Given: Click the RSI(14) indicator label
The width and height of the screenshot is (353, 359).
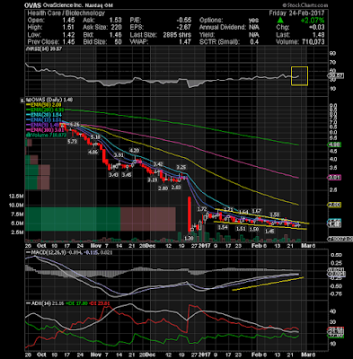Looking at the screenshot, I should click(x=35, y=48).
